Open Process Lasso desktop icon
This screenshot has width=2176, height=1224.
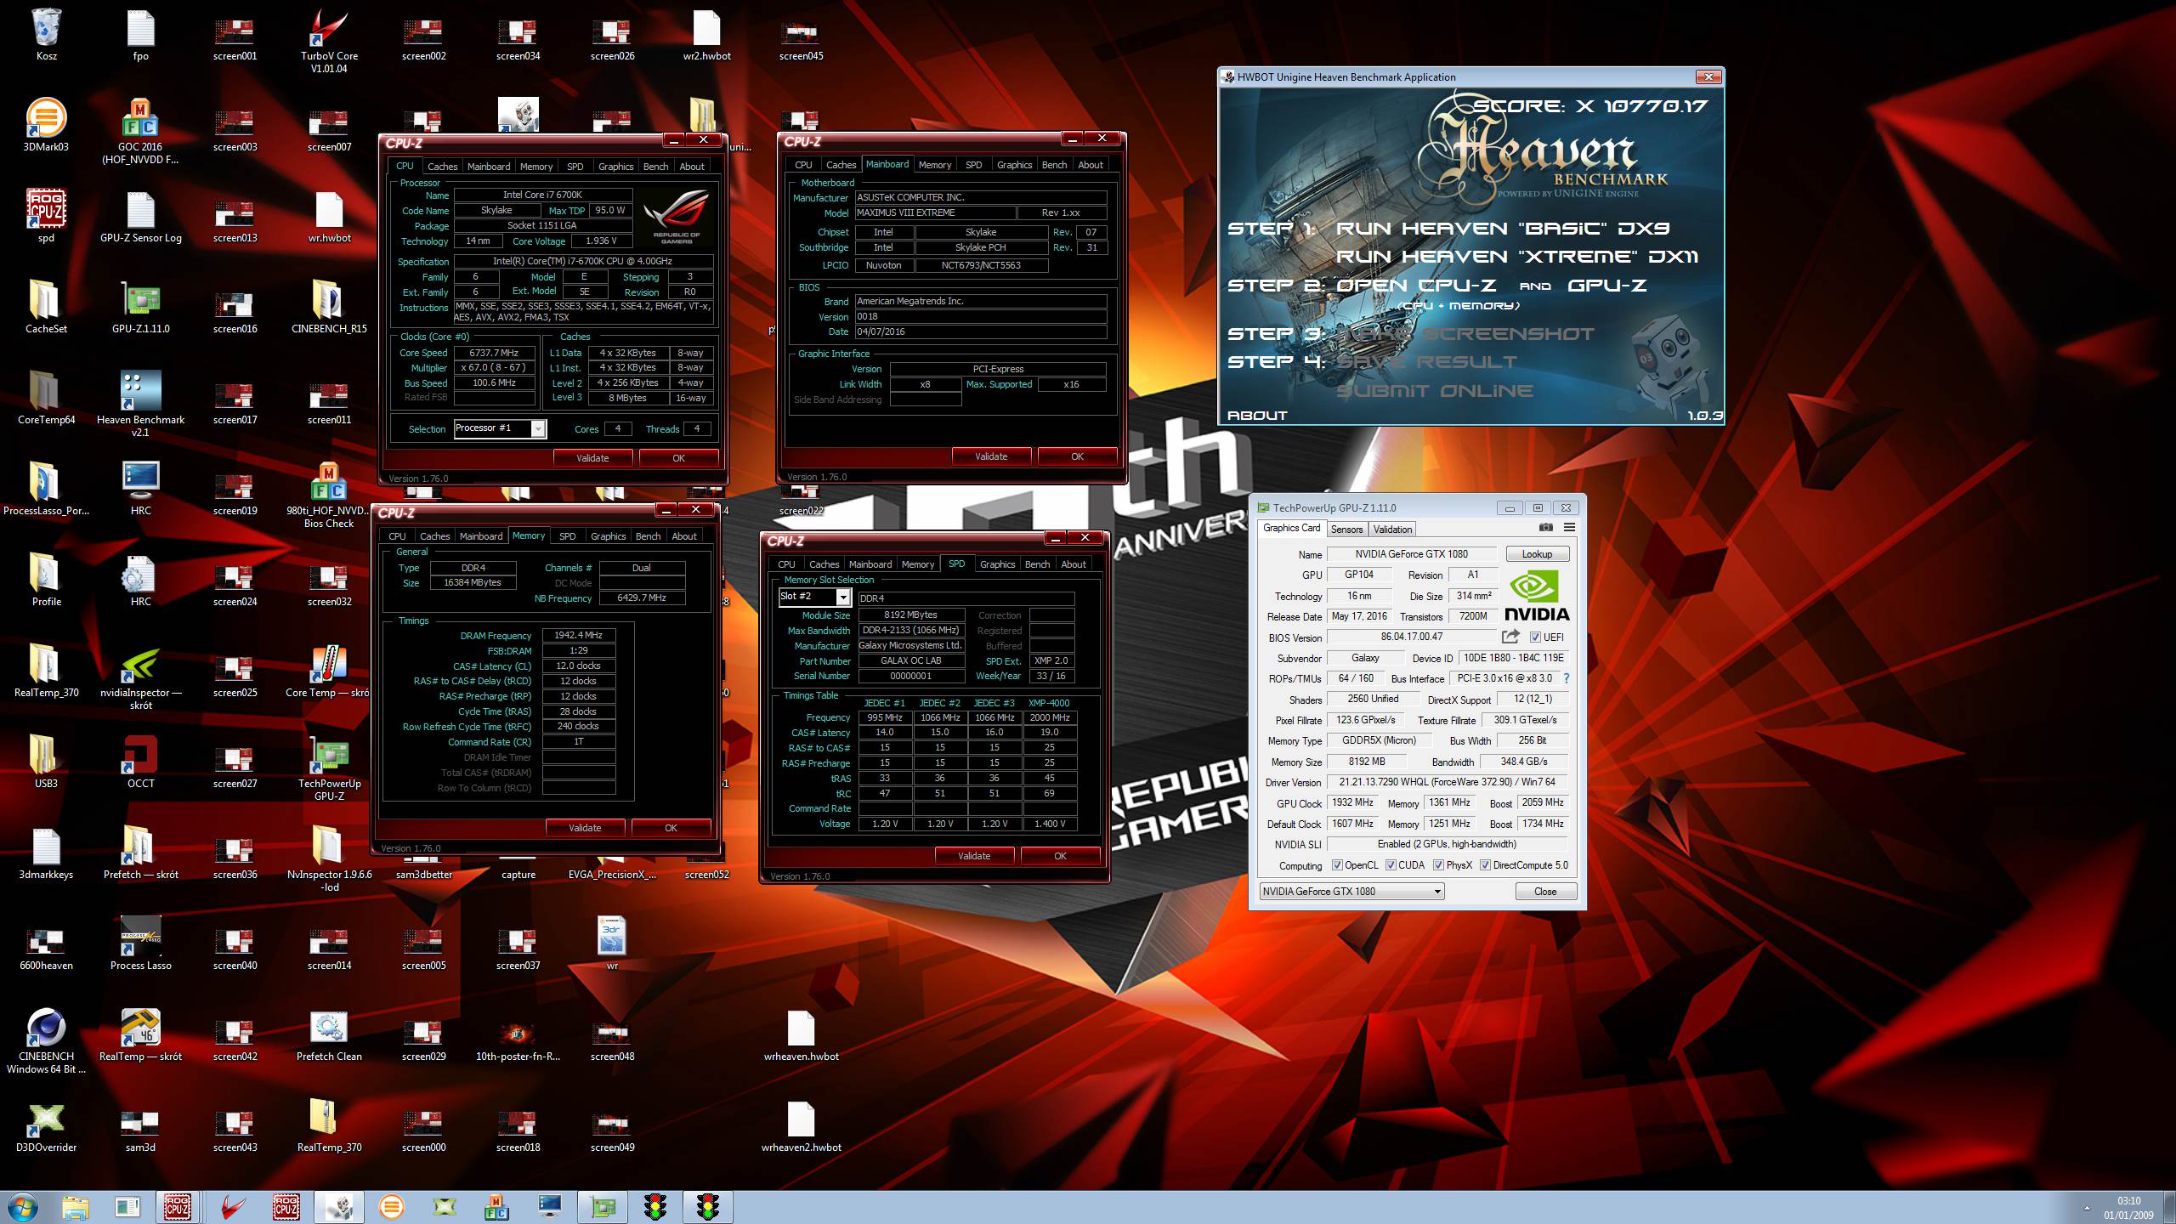click(x=141, y=943)
